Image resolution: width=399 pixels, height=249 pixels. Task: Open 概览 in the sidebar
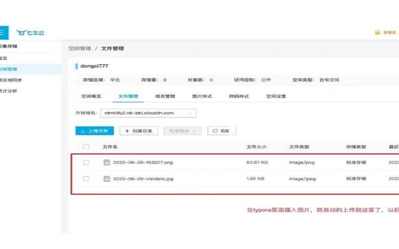[3, 58]
